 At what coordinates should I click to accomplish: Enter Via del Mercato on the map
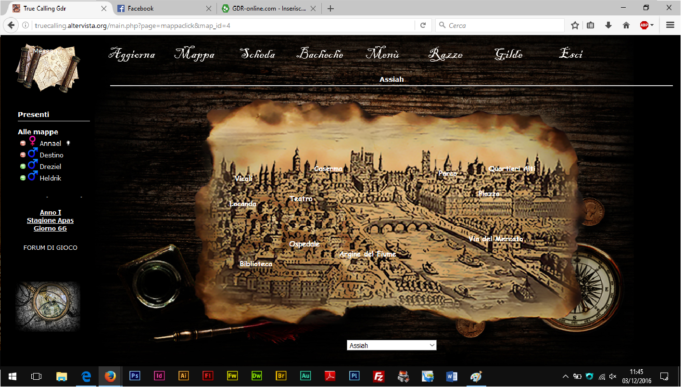click(x=496, y=239)
